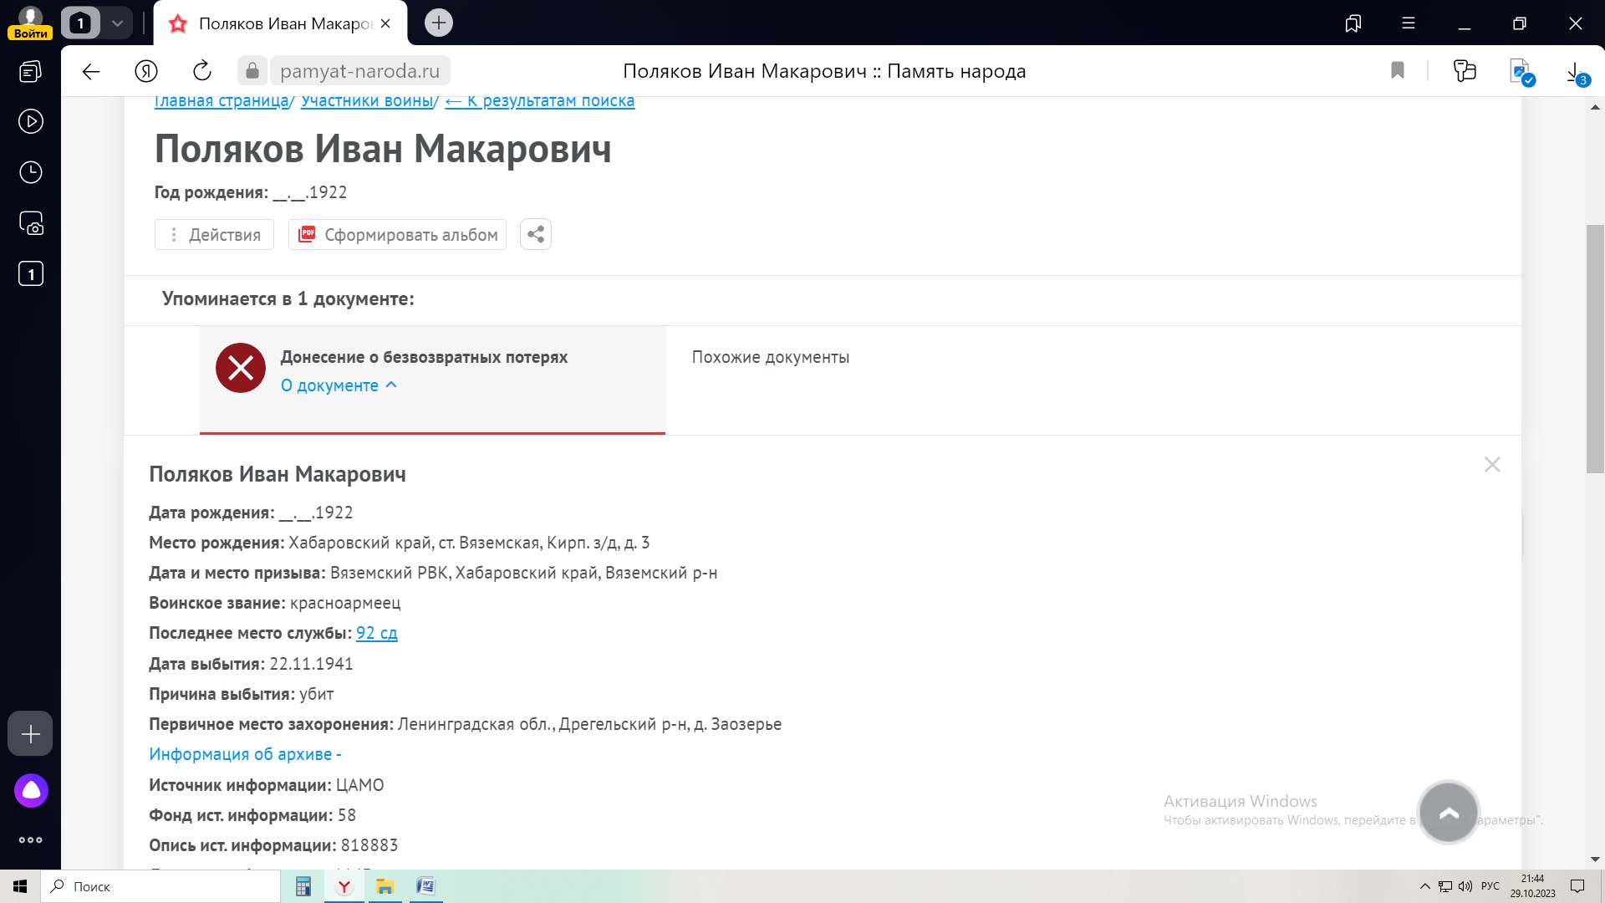
Task: Expand the tab group dropdown arrow
Action: click(x=118, y=23)
